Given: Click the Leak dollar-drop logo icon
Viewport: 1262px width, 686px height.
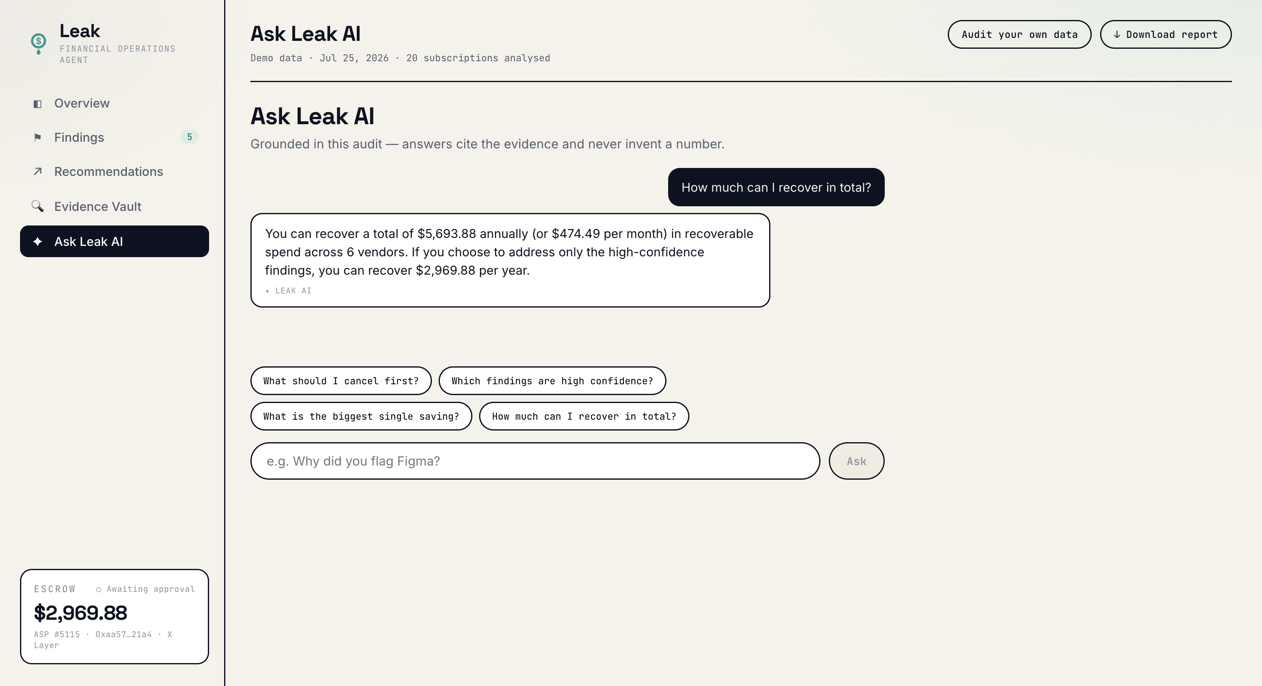Looking at the screenshot, I should 38,43.
